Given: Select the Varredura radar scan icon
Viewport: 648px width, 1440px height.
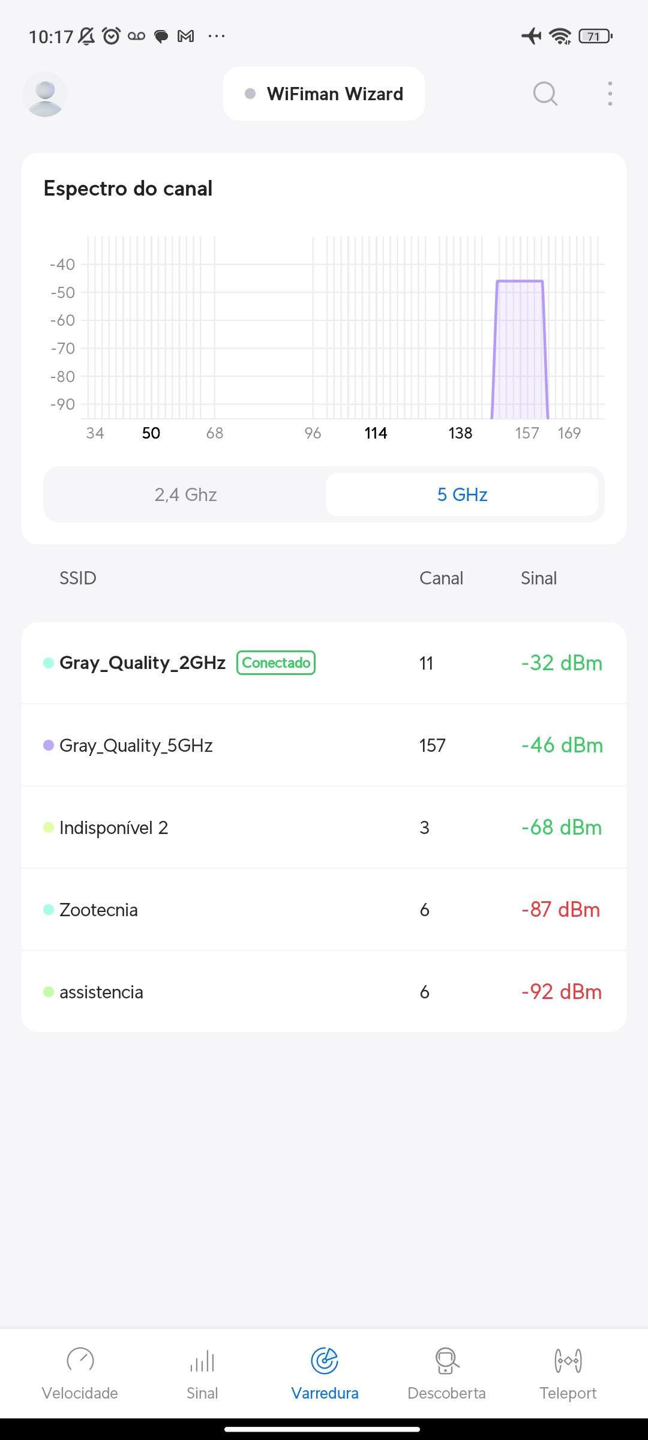Looking at the screenshot, I should click(x=325, y=1360).
